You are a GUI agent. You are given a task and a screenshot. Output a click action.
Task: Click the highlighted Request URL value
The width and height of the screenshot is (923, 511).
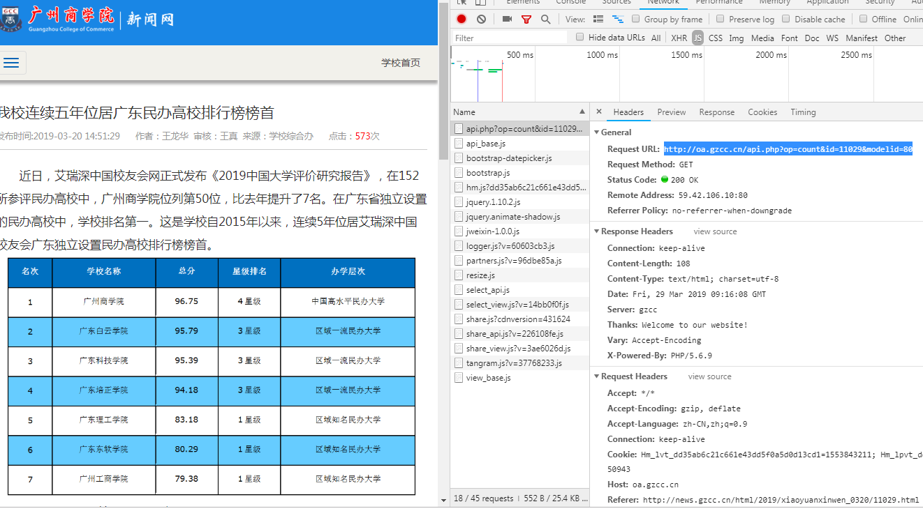(788, 149)
